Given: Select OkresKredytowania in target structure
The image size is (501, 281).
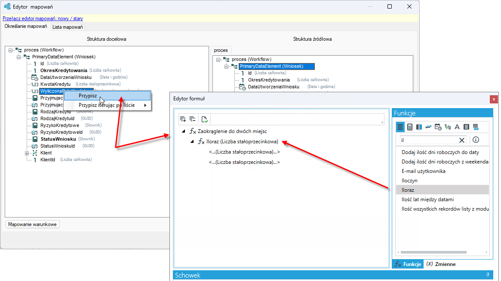Looking at the screenshot, I should (64, 70).
